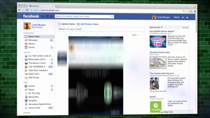Click the Bubble Bingo ad image

click(158, 42)
